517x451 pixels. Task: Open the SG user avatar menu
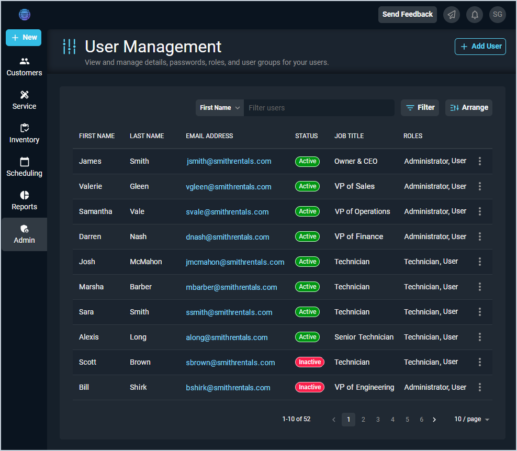(498, 15)
